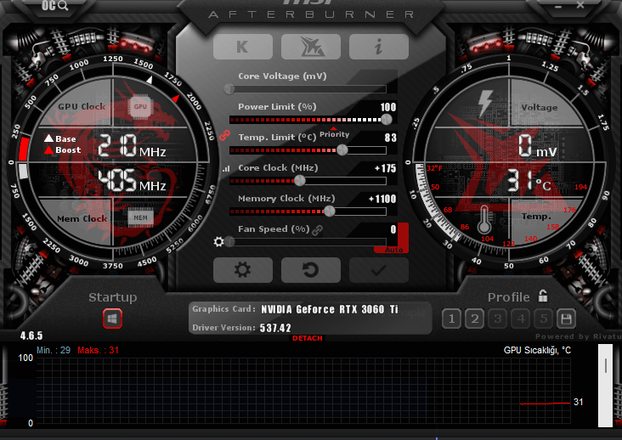This screenshot has height=440, width=622.
Task: Click the monitoring graph scrollbar
Action: tap(605, 386)
